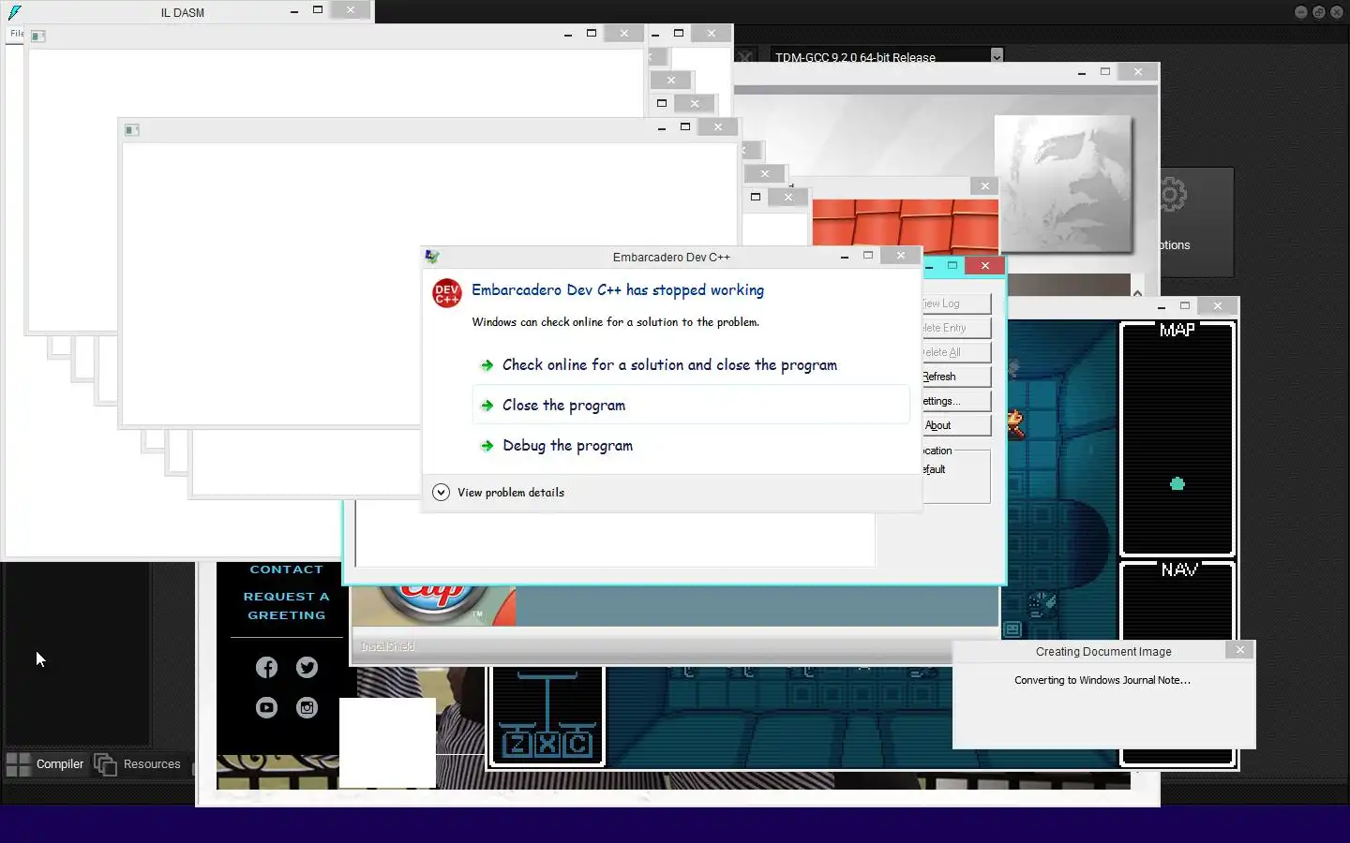Screen dimensions: 1350x843
Task: Switch to the Compiler tab
Action: 45,764
